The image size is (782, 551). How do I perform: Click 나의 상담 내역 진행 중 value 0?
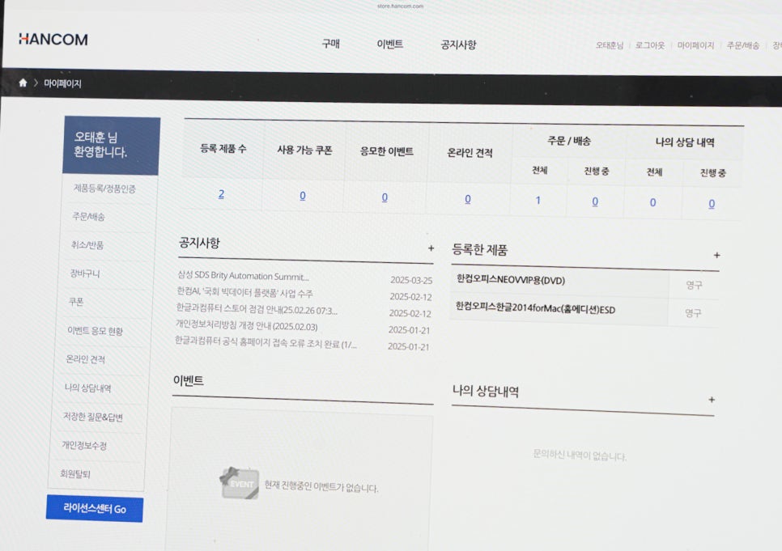click(712, 203)
